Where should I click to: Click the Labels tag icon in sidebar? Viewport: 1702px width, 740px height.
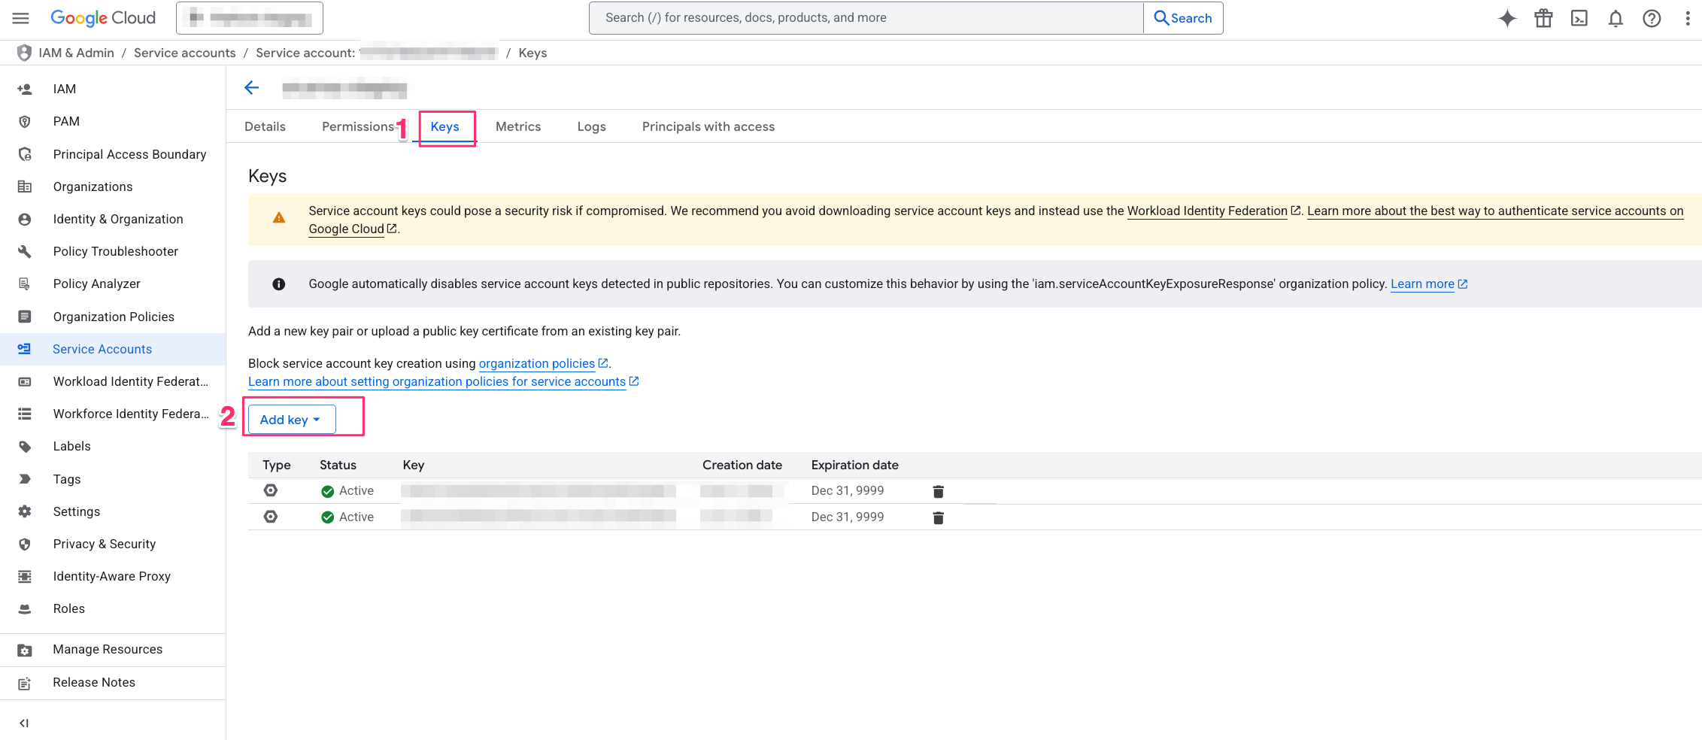point(25,446)
